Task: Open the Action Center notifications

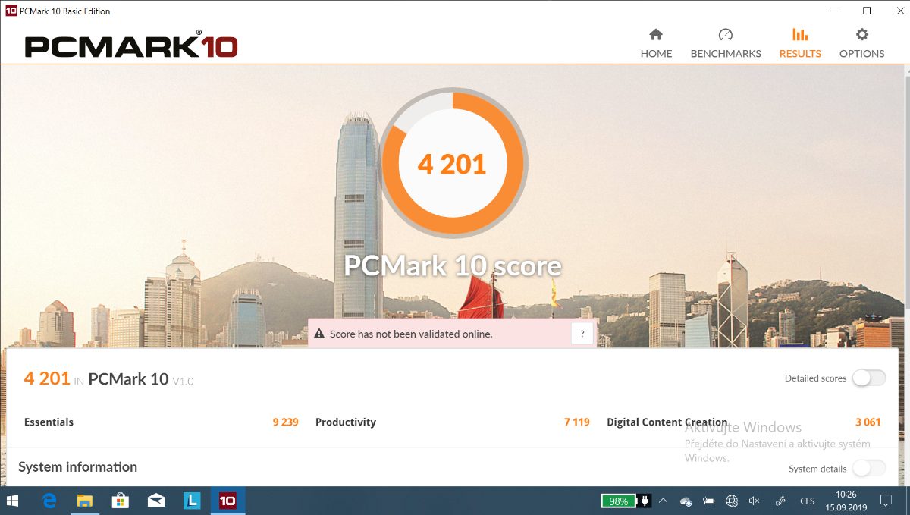Action: coord(886,501)
